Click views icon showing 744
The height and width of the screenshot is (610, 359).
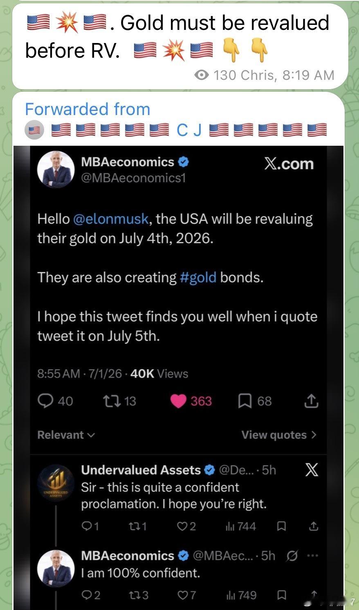229,526
